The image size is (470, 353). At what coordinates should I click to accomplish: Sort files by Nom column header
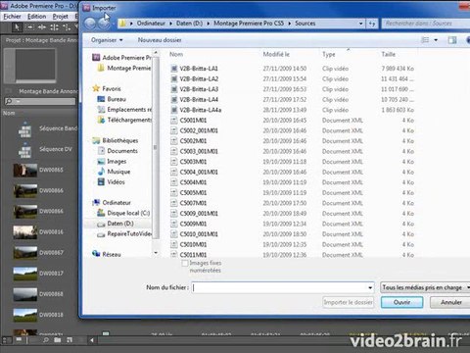[176, 54]
